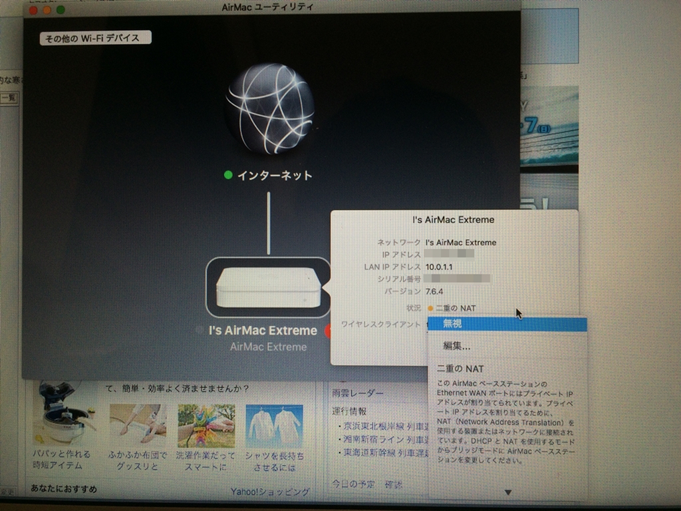Click the shirts article thumbnail in browser
This screenshot has height=511, width=681.
click(274, 426)
